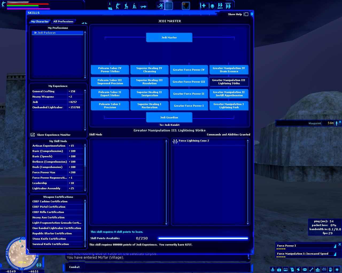Screen dimensions: 342x273
Task: Click the Skill Points Available progress bar
Action: (x=203, y=238)
